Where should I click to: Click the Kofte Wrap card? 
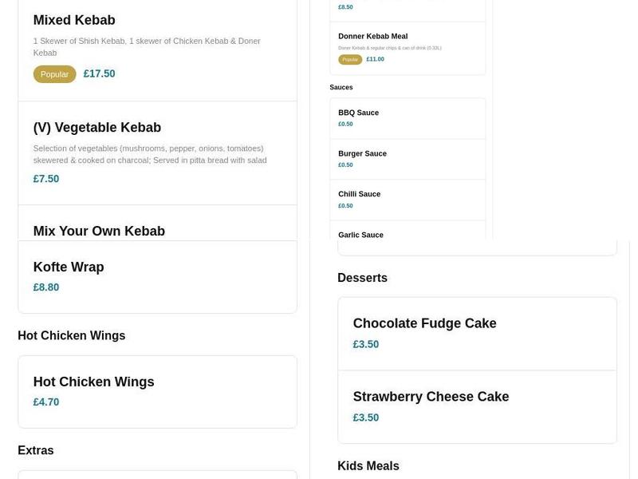click(x=157, y=276)
